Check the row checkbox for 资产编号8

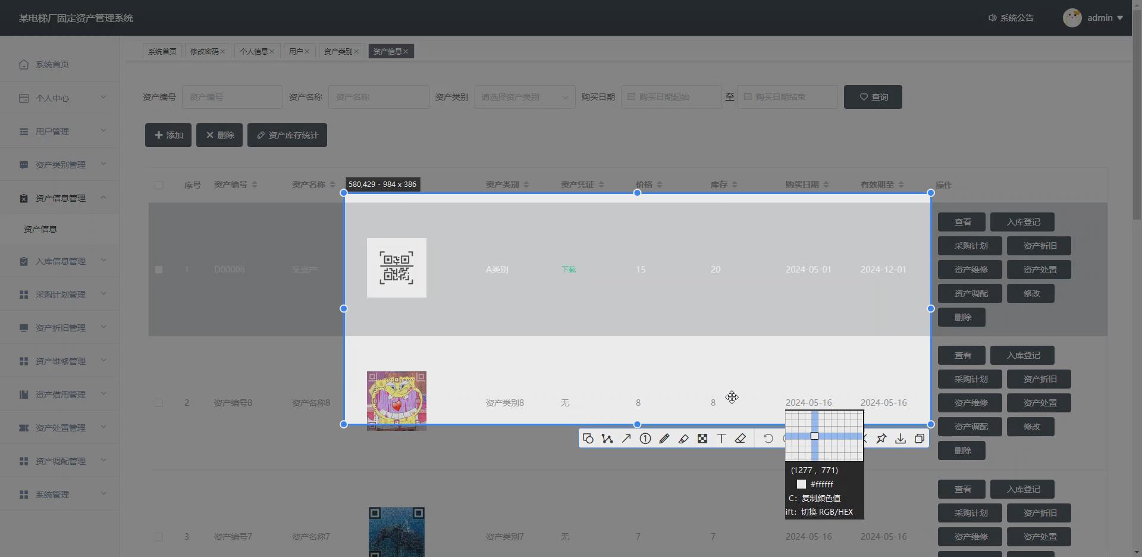[159, 403]
